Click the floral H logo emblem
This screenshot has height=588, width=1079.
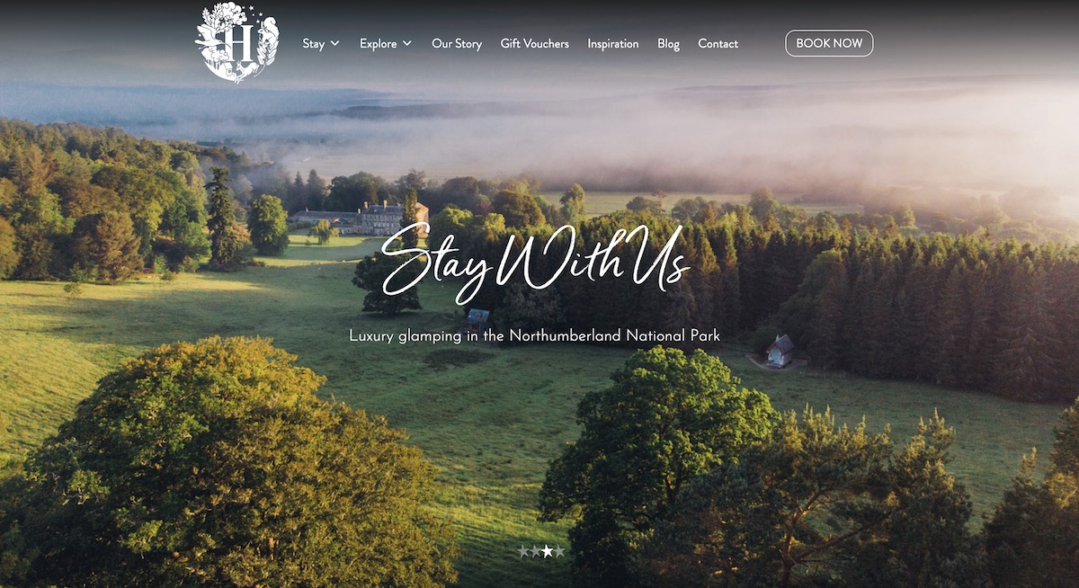[237, 43]
